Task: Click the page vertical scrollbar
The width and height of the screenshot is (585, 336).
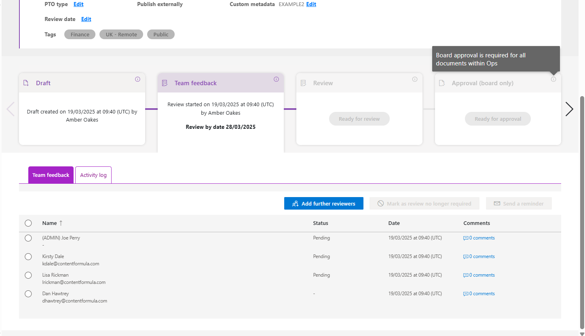Action: coord(582,210)
